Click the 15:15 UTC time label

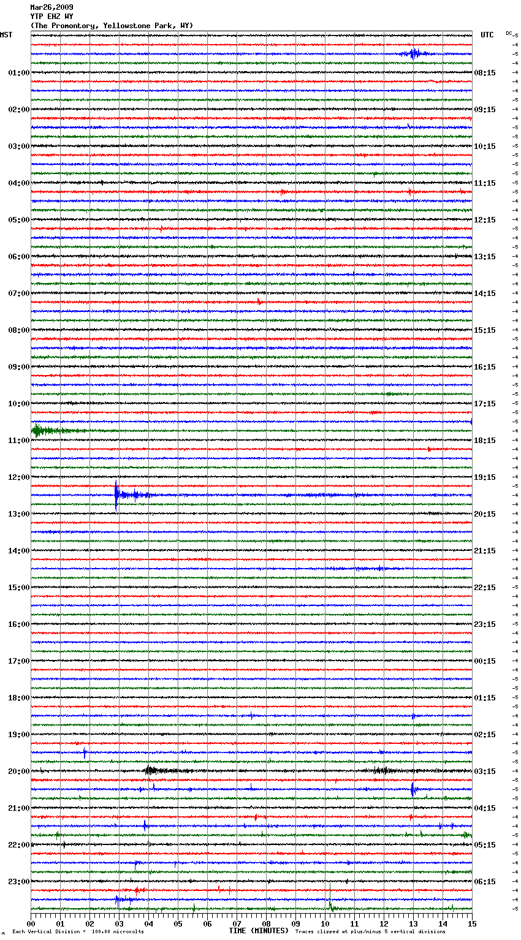pyautogui.click(x=485, y=330)
